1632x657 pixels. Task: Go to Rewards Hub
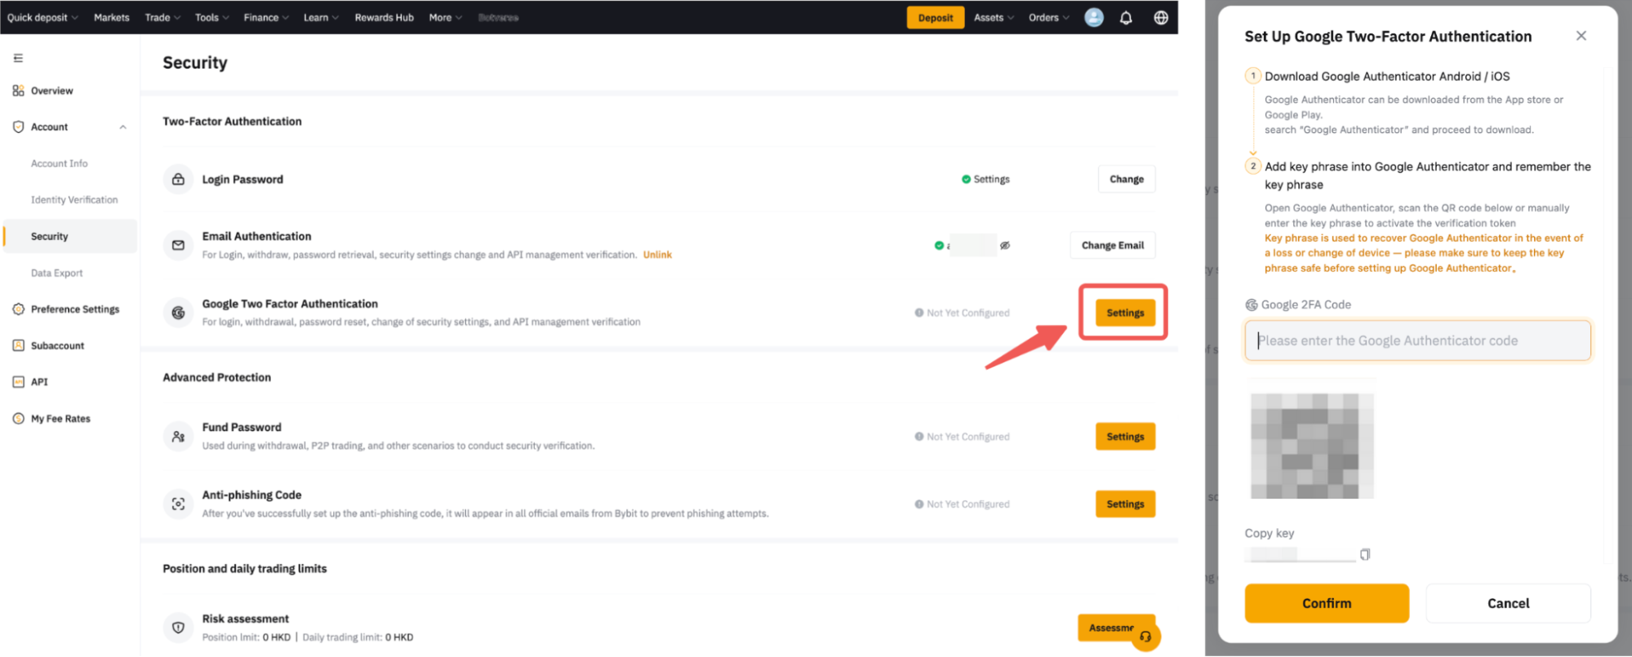[x=384, y=17]
